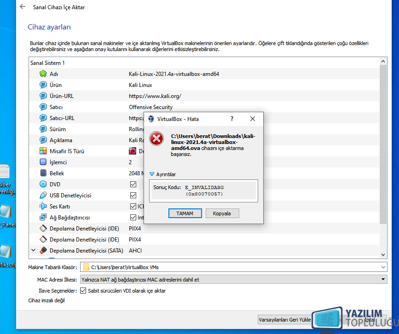Image resolution: width=399 pixels, height=334 pixels.
Task: Collapse the Ayrıntılar details section
Action: pos(152,174)
